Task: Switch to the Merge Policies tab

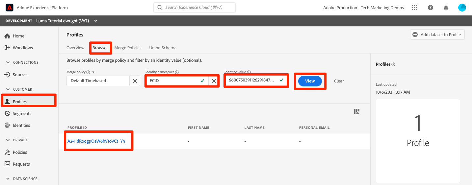Action: [128, 48]
